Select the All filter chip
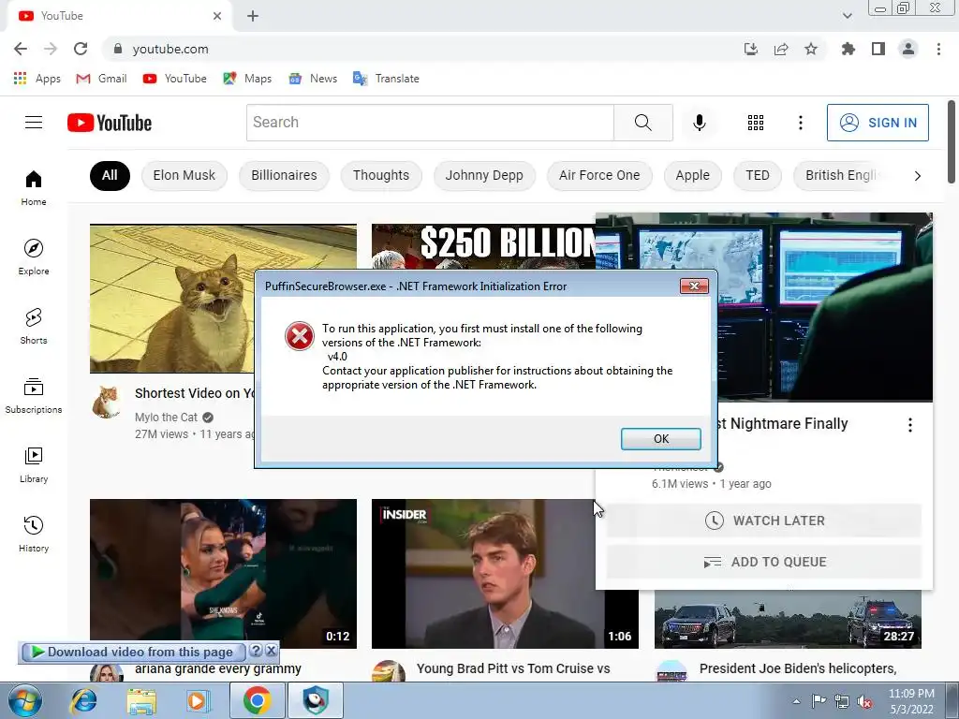The height and width of the screenshot is (719, 959). click(110, 175)
